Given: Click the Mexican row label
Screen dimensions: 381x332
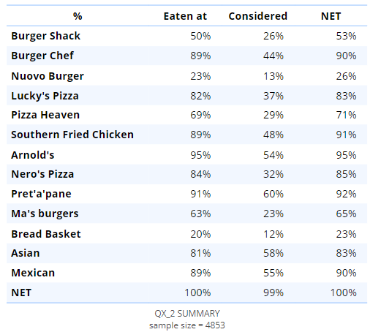Looking at the screenshot, I should click(x=33, y=273).
